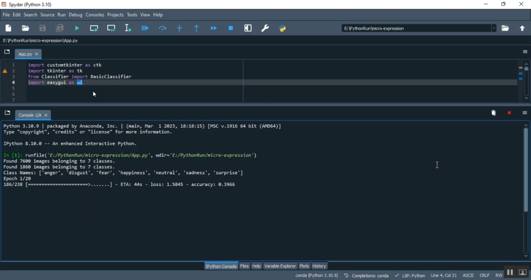Remove all variables with trash icon
This screenshot has height=280, width=531.
[494, 113]
